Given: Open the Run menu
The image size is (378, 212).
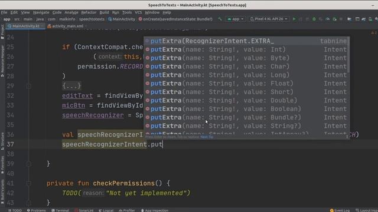Looking at the screenshot, I should (116, 12).
